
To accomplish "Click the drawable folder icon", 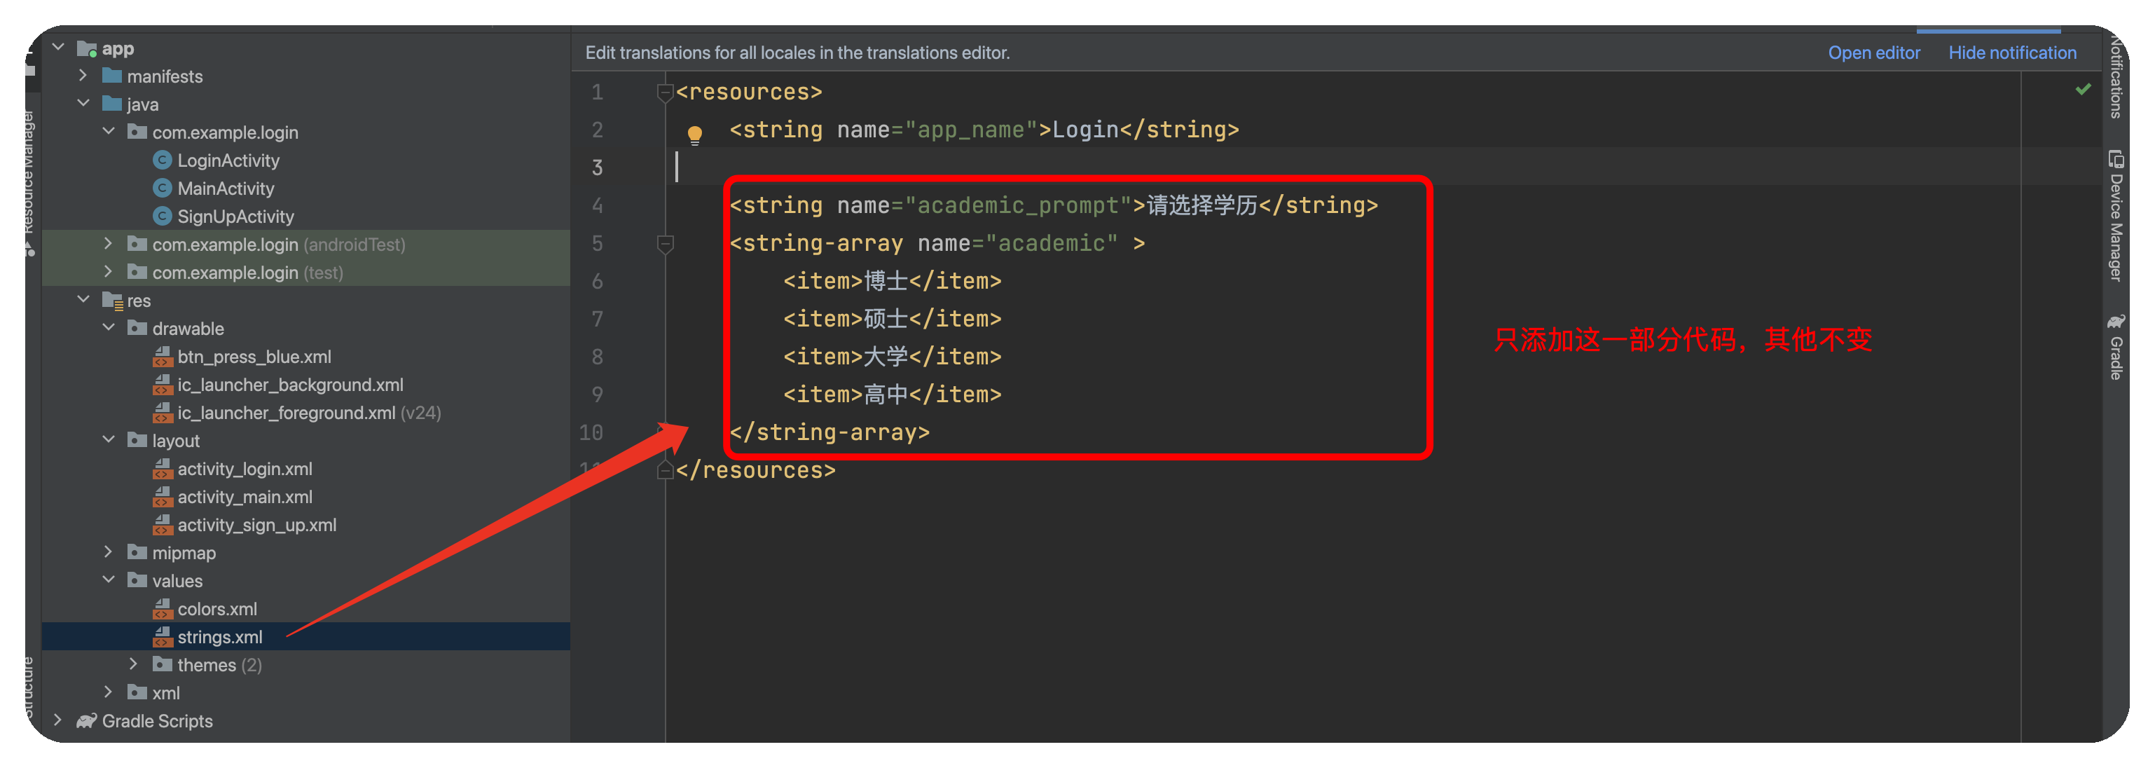I will point(137,328).
